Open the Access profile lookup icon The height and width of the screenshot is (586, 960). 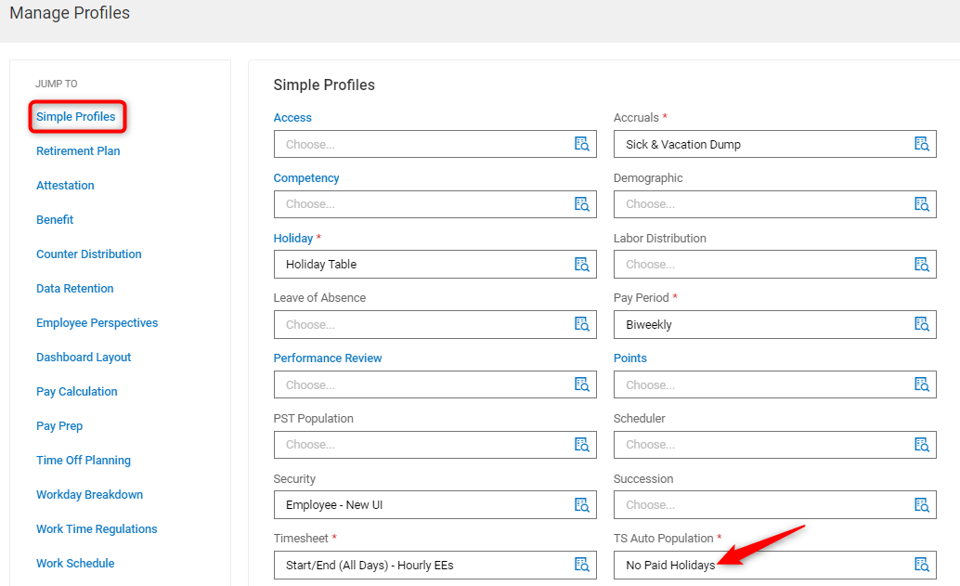pyautogui.click(x=581, y=144)
